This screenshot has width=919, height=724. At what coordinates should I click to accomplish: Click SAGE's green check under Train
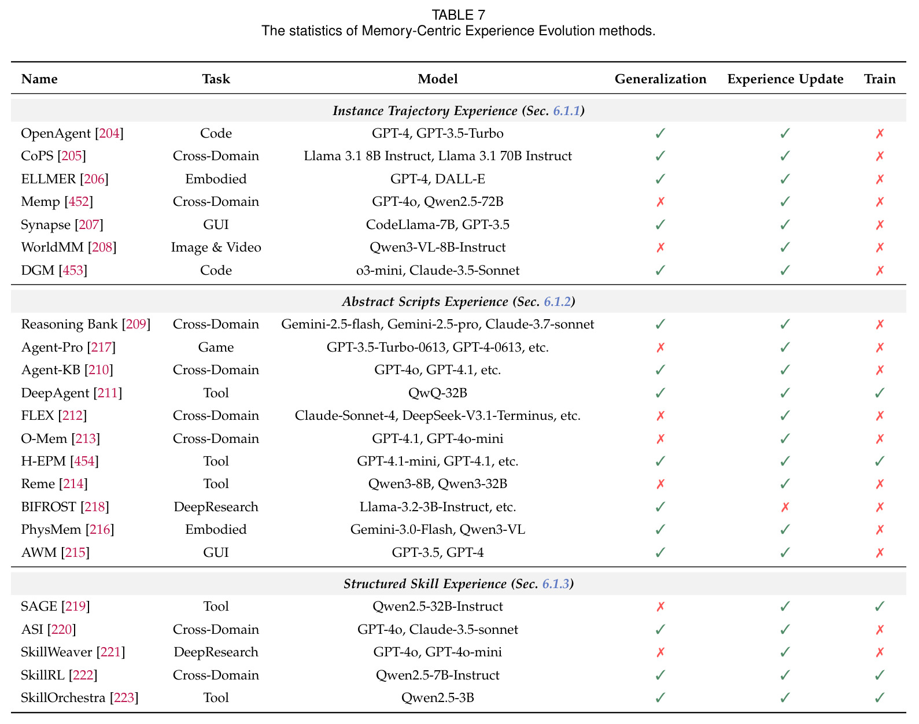click(x=880, y=607)
